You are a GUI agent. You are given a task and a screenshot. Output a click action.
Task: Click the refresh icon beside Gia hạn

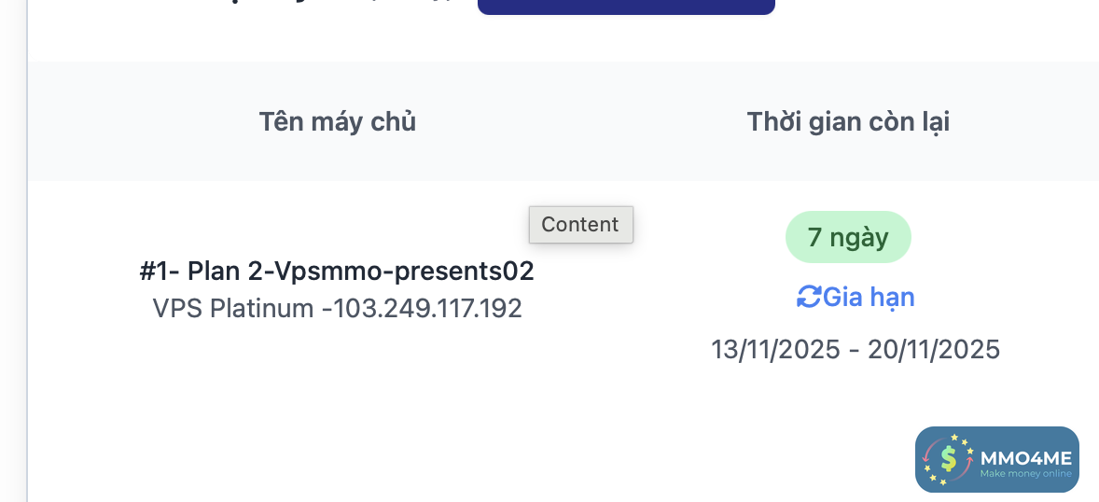(x=808, y=297)
